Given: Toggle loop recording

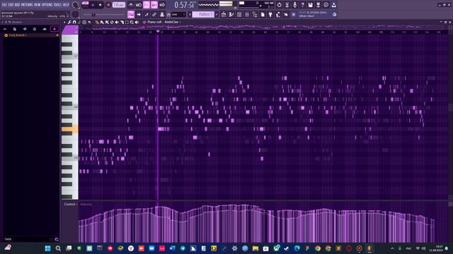Looking at the screenshot, I should (162, 5).
